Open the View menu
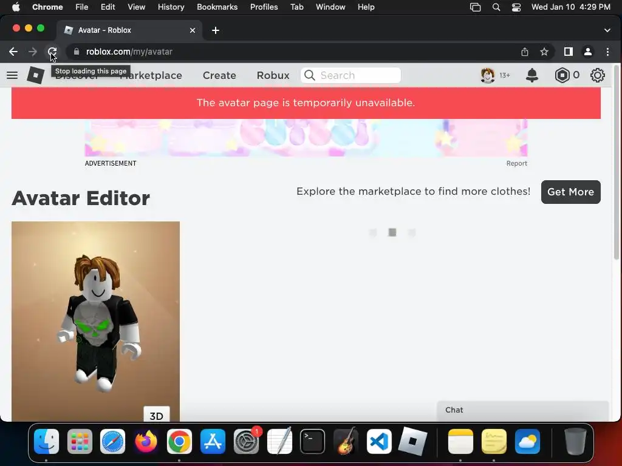Screen dimensions: 622x466 [136, 7]
